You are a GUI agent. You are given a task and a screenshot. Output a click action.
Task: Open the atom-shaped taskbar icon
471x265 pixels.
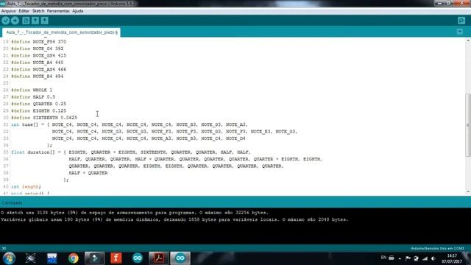tap(30, 258)
